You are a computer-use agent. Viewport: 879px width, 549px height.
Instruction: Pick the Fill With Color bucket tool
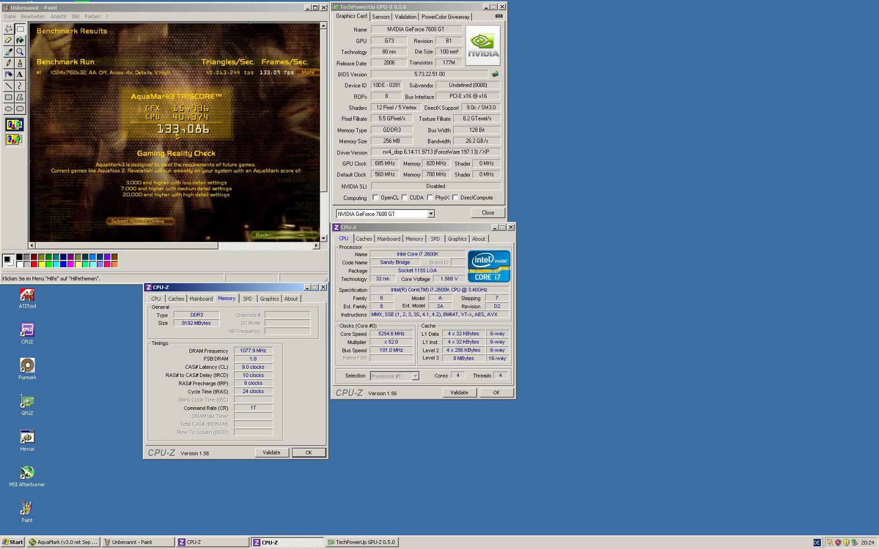pyautogui.click(x=20, y=40)
